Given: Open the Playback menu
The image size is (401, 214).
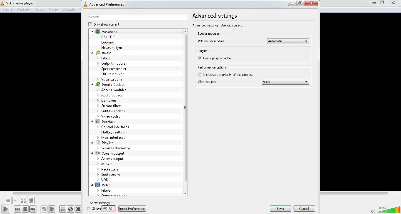Looking at the screenshot, I should pyautogui.click(x=23, y=9).
